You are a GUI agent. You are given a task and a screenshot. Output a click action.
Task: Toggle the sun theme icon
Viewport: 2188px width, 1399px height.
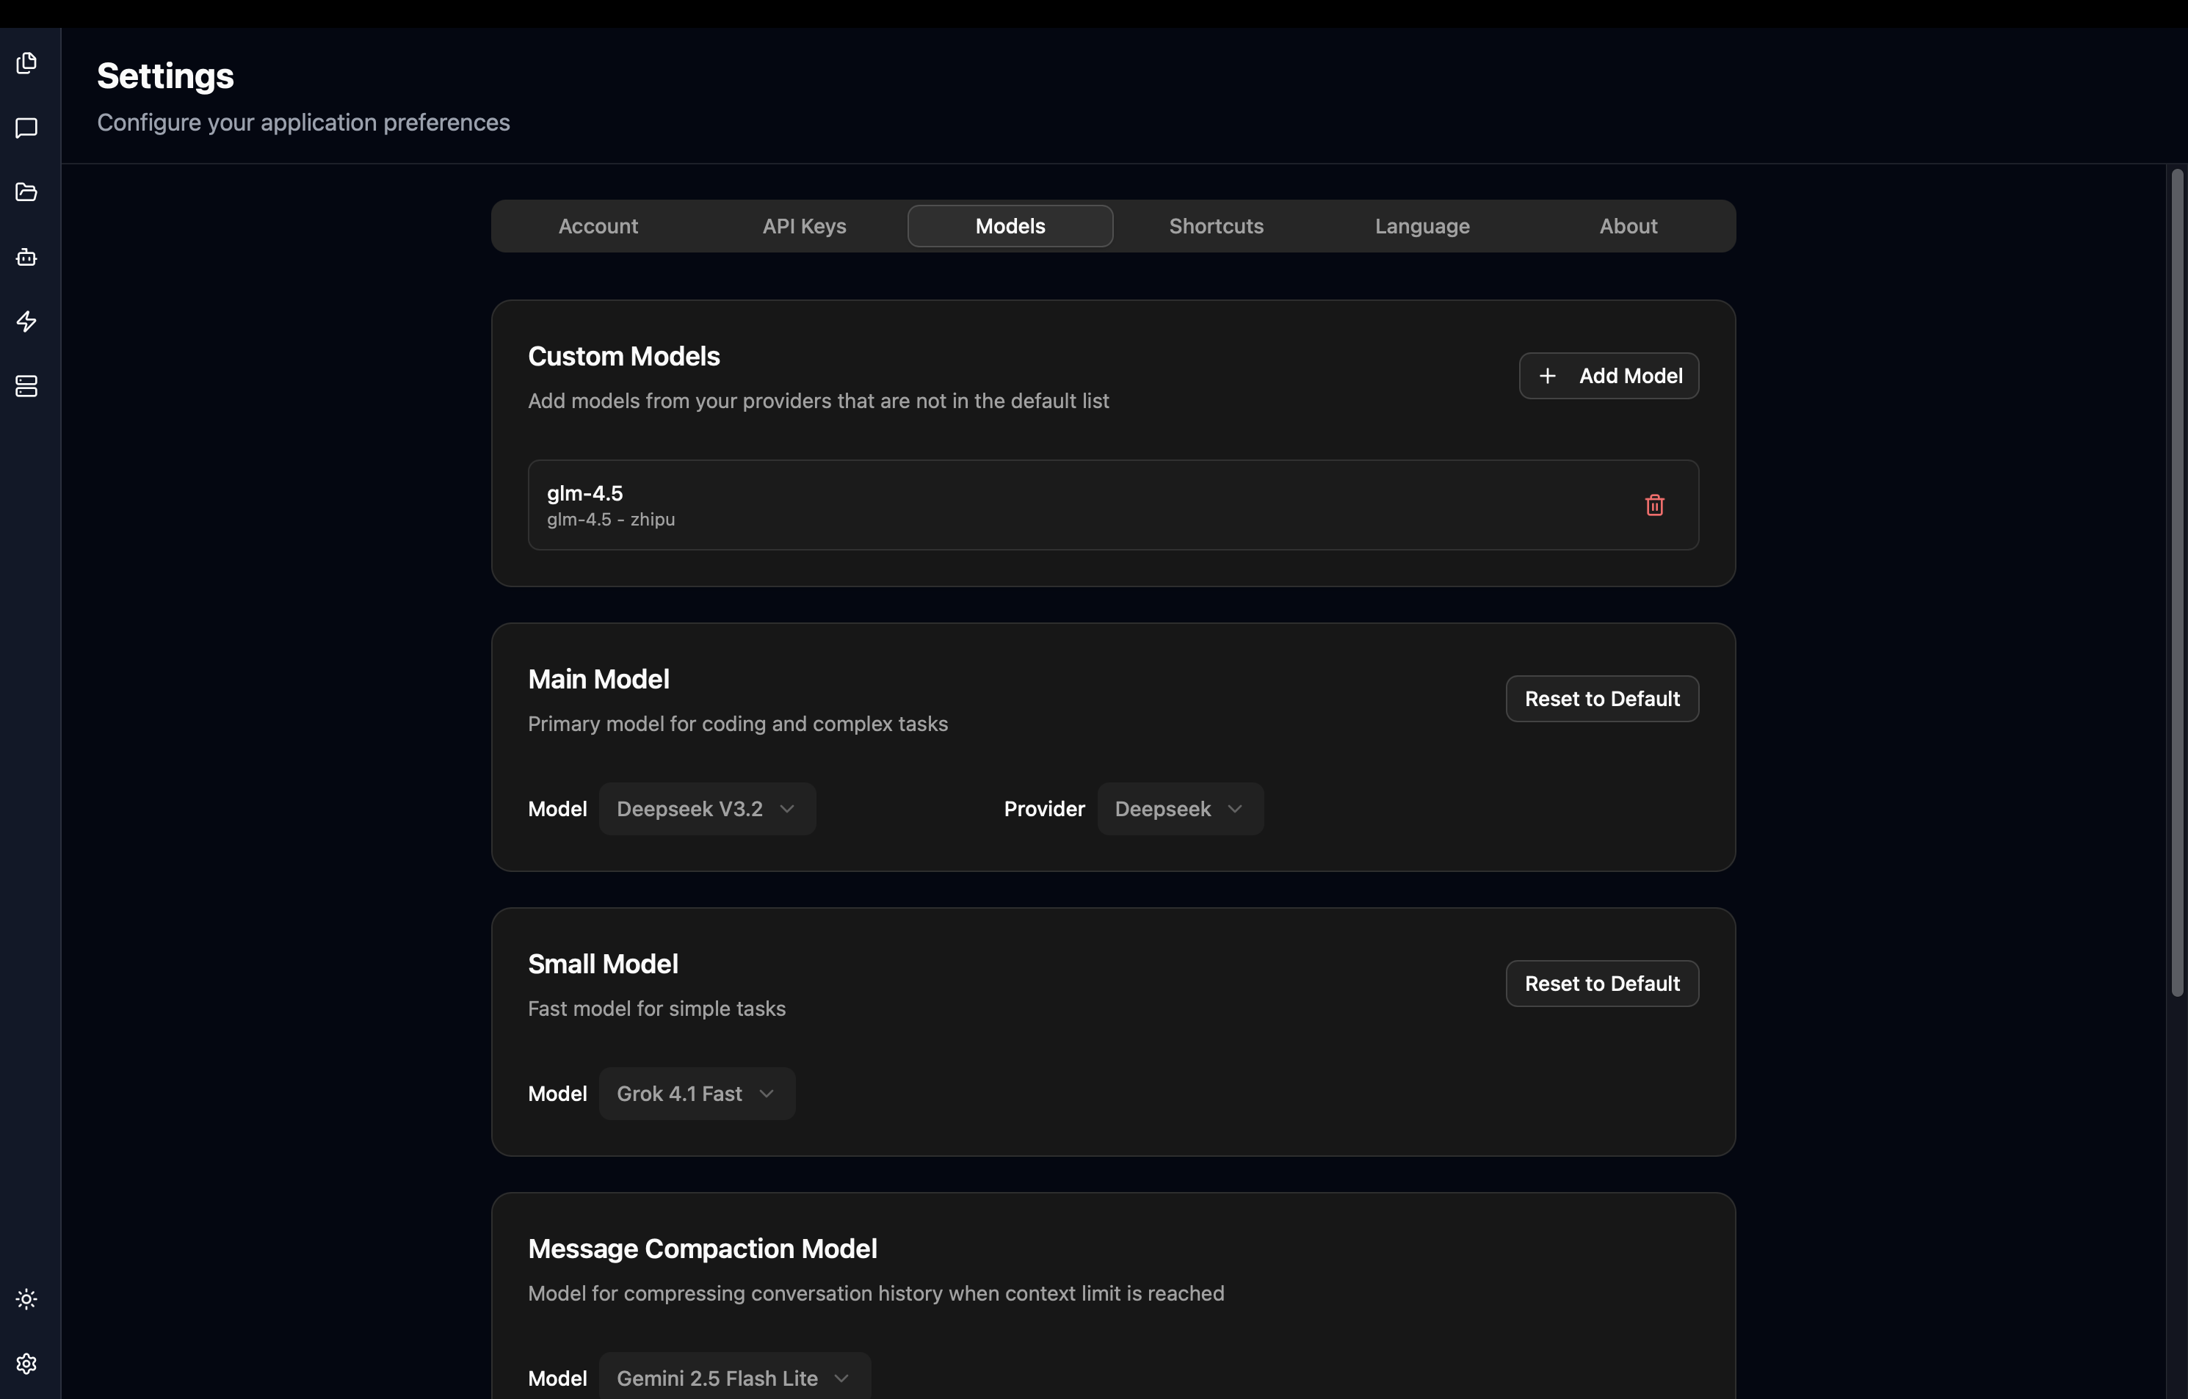(26, 1299)
